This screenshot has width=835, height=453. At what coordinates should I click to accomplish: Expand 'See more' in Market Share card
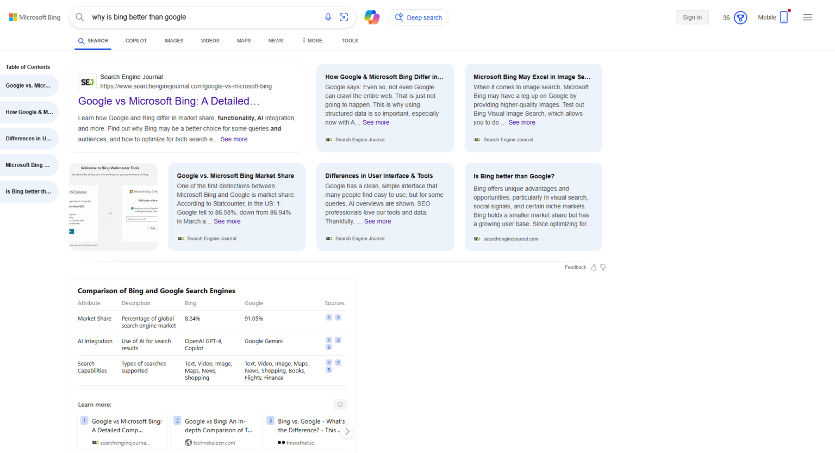227,221
